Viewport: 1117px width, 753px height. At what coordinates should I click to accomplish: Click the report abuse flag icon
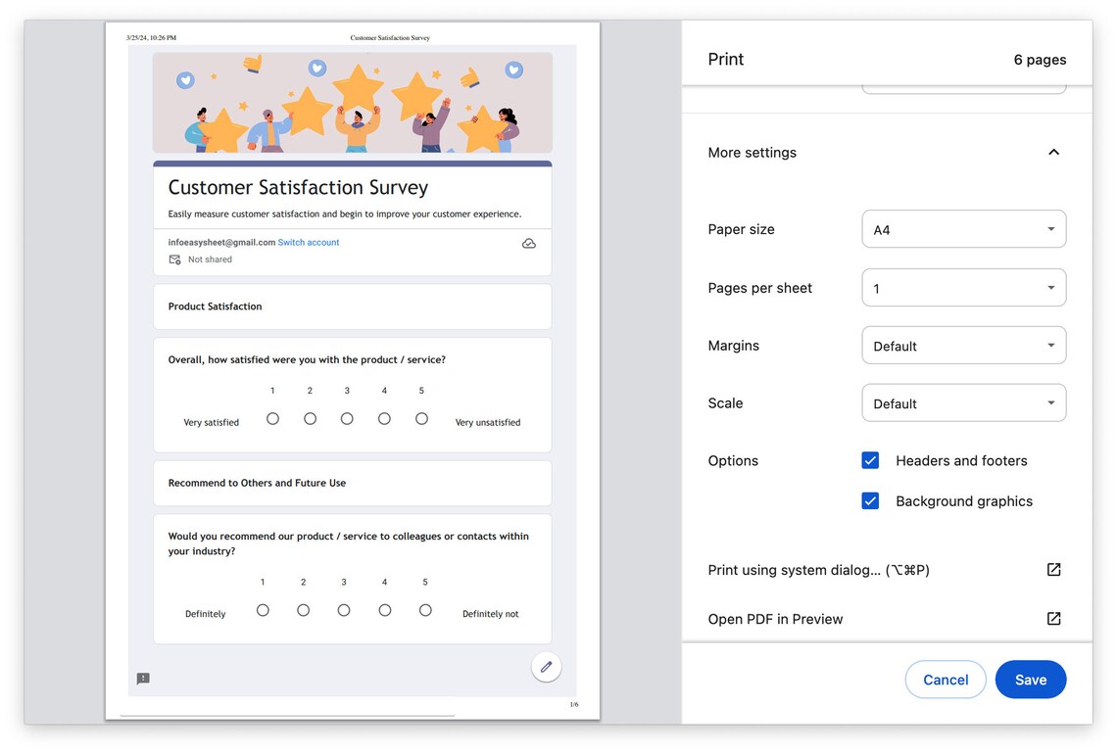[x=143, y=678]
